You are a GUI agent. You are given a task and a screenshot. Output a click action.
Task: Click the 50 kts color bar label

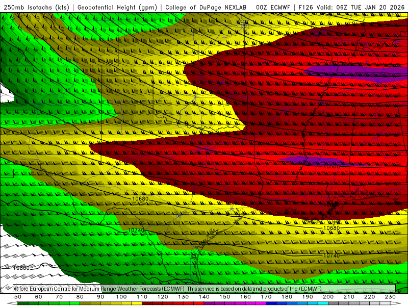tap(18, 297)
